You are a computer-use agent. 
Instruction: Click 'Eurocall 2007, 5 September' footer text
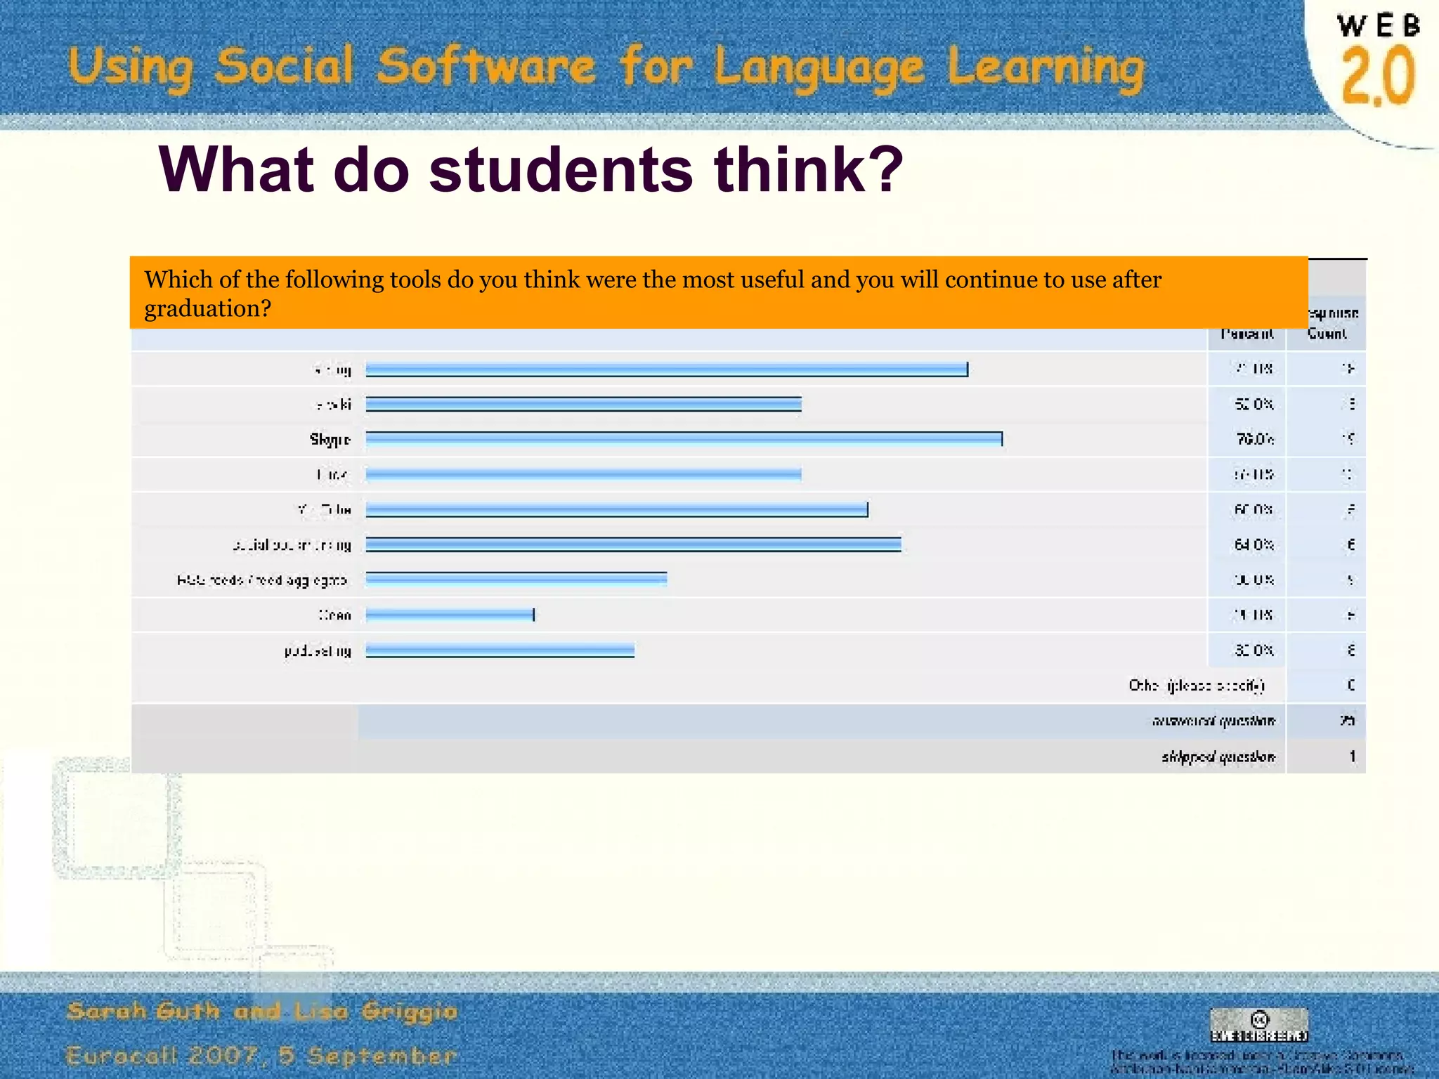261,1056
